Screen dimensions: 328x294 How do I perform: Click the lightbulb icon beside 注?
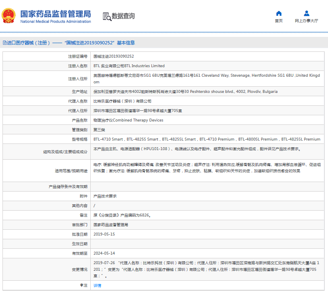click(82, 285)
